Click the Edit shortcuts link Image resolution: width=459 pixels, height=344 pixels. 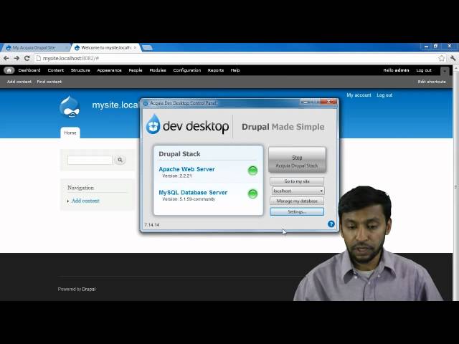(432, 82)
